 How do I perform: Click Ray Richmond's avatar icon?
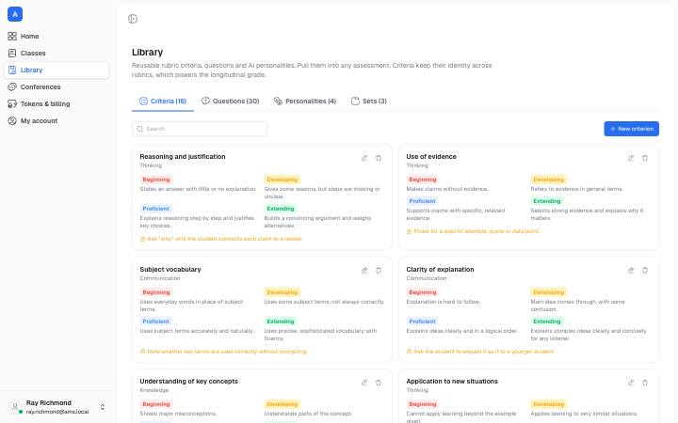click(15, 407)
